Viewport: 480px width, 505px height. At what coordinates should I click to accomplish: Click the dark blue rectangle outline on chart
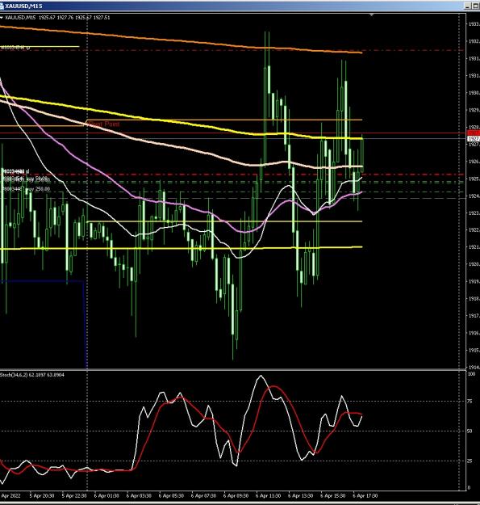point(84,324)
